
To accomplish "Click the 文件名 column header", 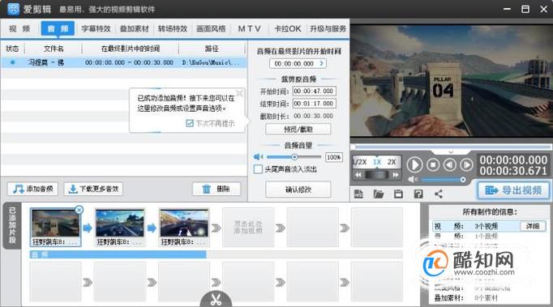I will (54, 49).
